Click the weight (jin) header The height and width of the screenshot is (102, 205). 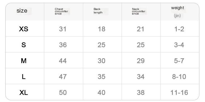point(177,12)
